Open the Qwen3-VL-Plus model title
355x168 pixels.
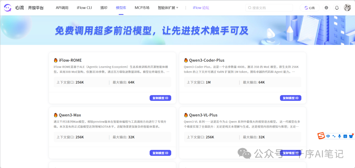point(203,115)
